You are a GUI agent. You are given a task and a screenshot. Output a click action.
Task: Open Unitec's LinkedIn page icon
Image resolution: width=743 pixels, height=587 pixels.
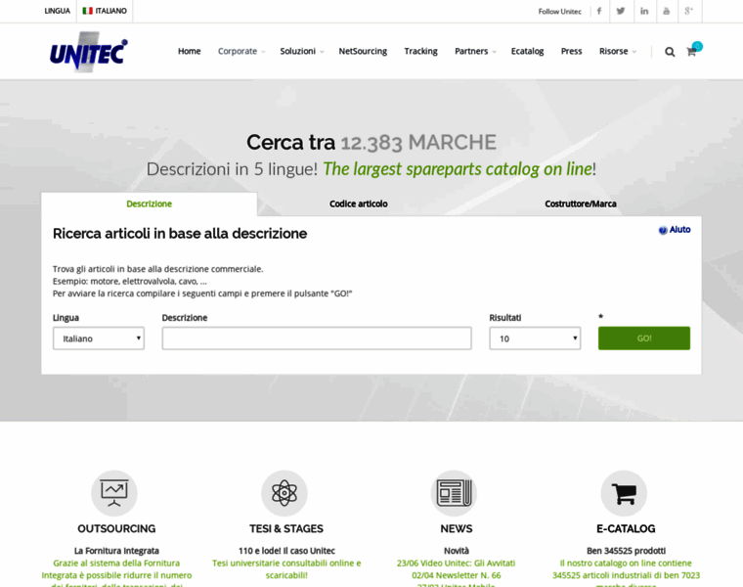click(644, 11)
